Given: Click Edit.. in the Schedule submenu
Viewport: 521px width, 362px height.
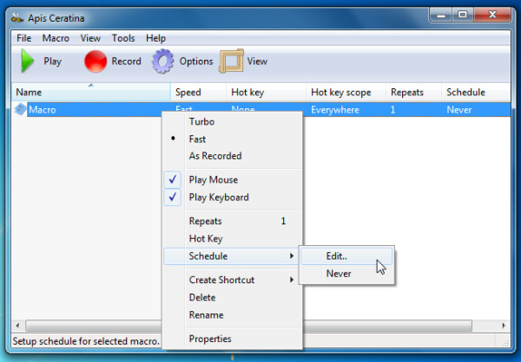Looking at the screenshot, I should (x=346, y=256).
